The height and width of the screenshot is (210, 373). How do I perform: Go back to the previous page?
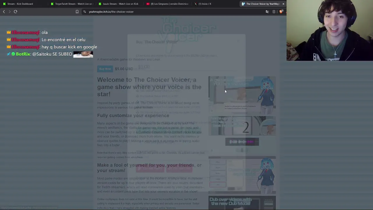click(4, 12)
